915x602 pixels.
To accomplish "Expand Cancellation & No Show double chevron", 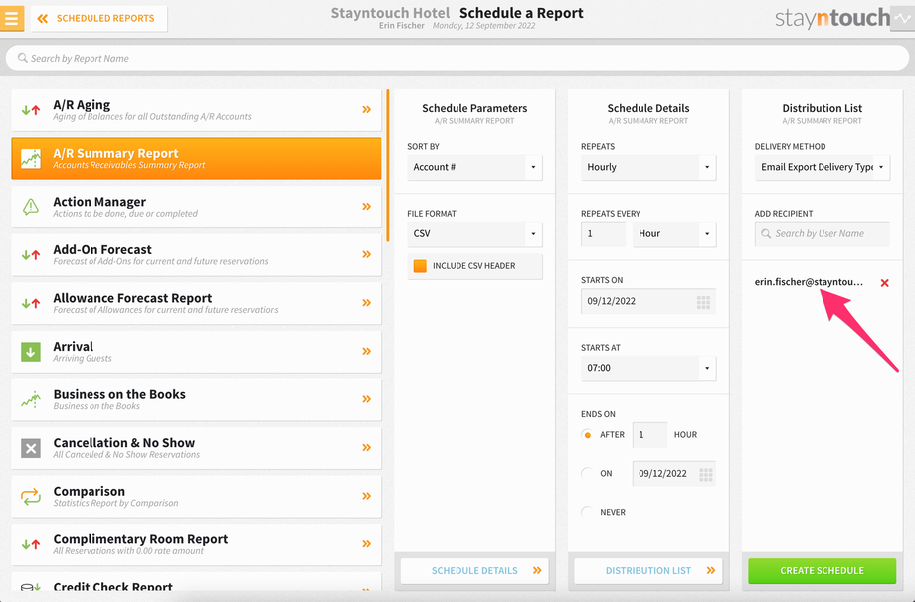I will click(366, 448).
